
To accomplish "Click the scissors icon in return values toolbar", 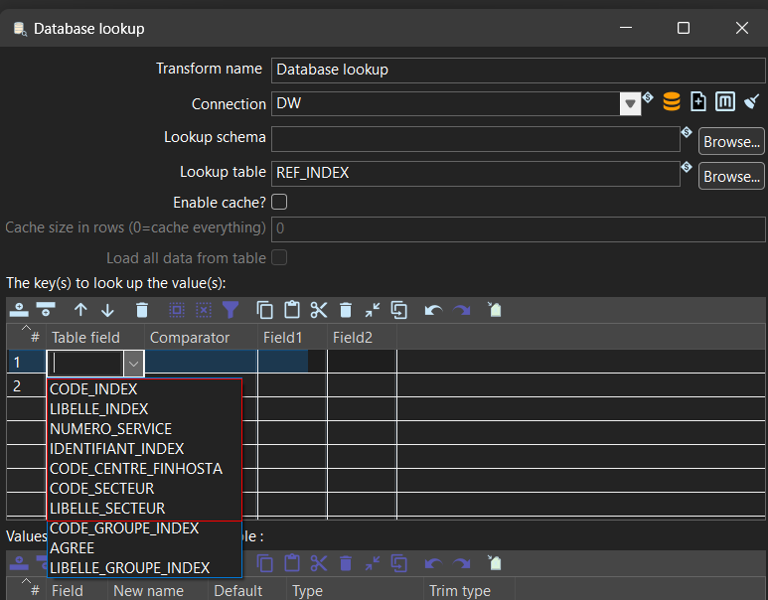I will point(319,563).
